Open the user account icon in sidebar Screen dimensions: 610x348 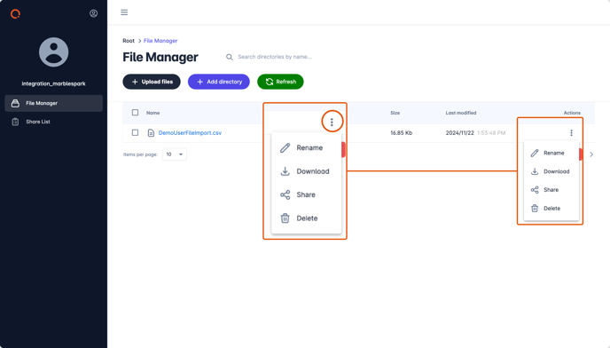[x=93, y=13]
